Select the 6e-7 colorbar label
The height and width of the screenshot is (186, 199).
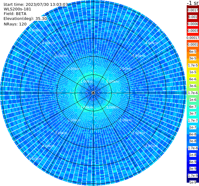(193, 107)
